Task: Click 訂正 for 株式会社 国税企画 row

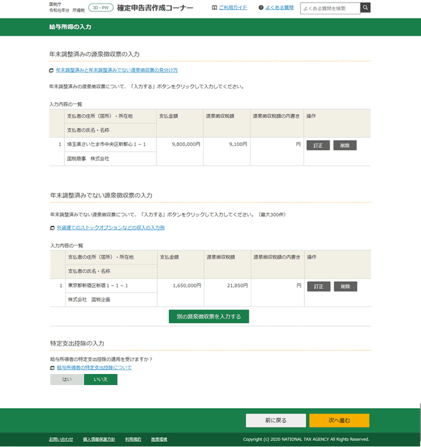Action: coord(318,286)
